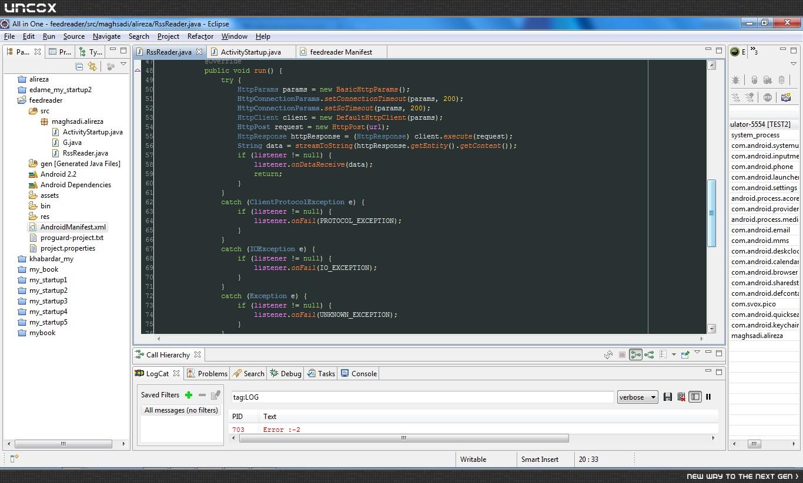This screenshot has height=483, width=803.
Task: Switch to the Type Hierarchy tab
Action: tap(91, 52)
